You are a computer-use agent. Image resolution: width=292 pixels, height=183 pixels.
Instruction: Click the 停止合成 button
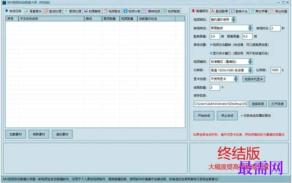point(227,115)
